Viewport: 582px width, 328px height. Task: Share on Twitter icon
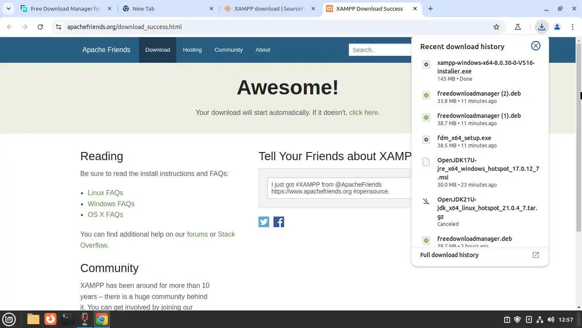[264, 222]
